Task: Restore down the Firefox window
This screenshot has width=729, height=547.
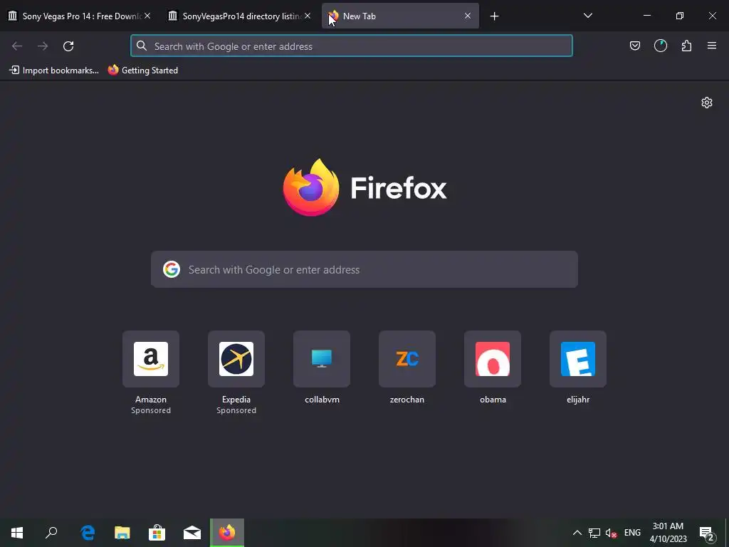Action: click(680, 16)
